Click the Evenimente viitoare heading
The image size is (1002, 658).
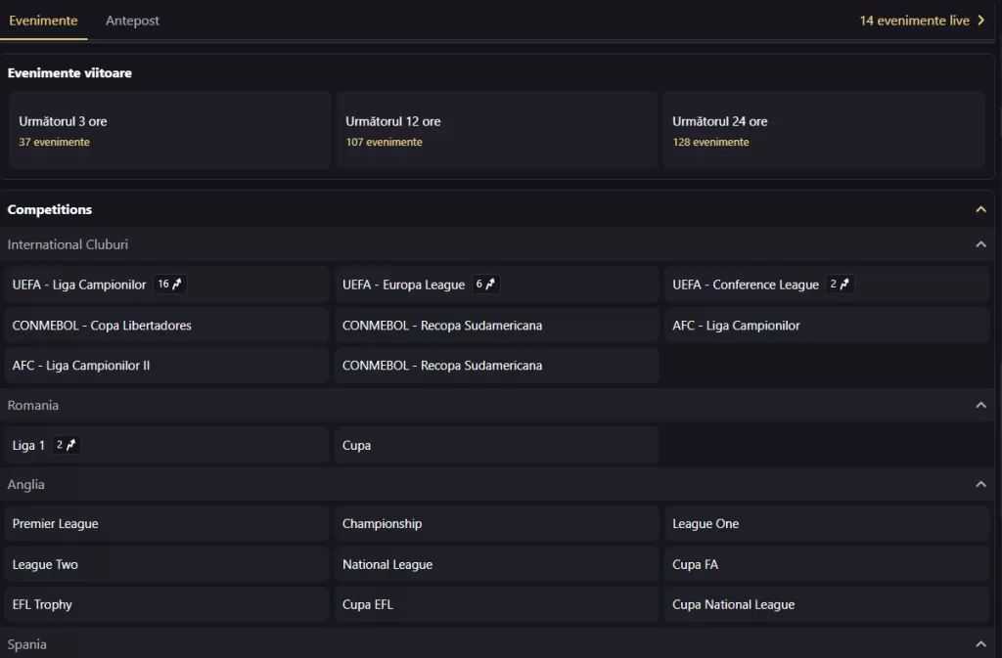click(x=69, y=72)
